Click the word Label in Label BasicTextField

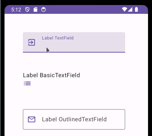(x=30, y=75)
